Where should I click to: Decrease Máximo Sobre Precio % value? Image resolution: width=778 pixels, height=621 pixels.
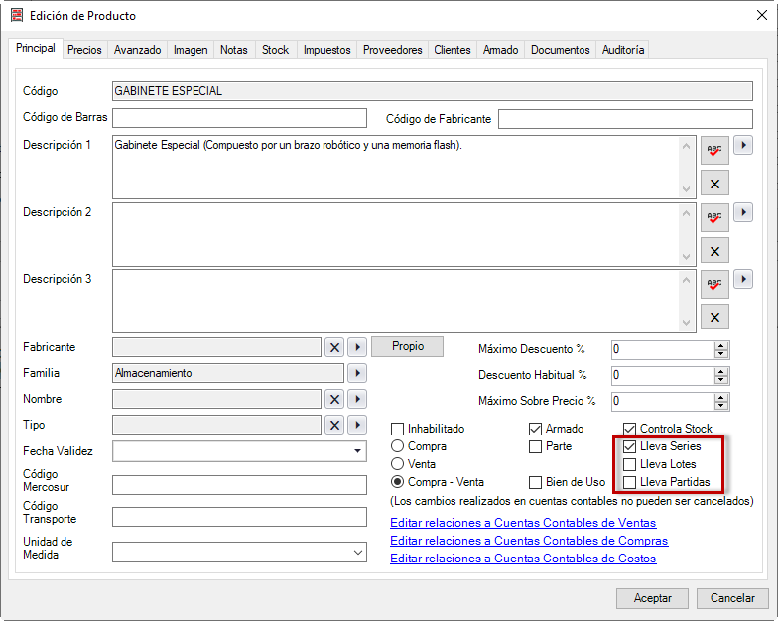tap(720, 406)
